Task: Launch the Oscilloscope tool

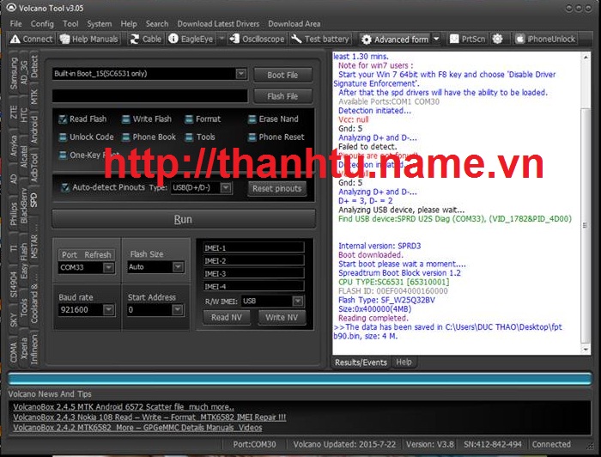Action: pos(257,39)
